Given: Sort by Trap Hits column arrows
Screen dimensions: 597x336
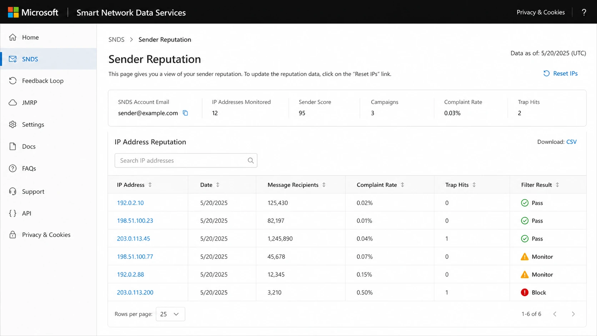Looking at the screenshot, I should pos(474,185).
